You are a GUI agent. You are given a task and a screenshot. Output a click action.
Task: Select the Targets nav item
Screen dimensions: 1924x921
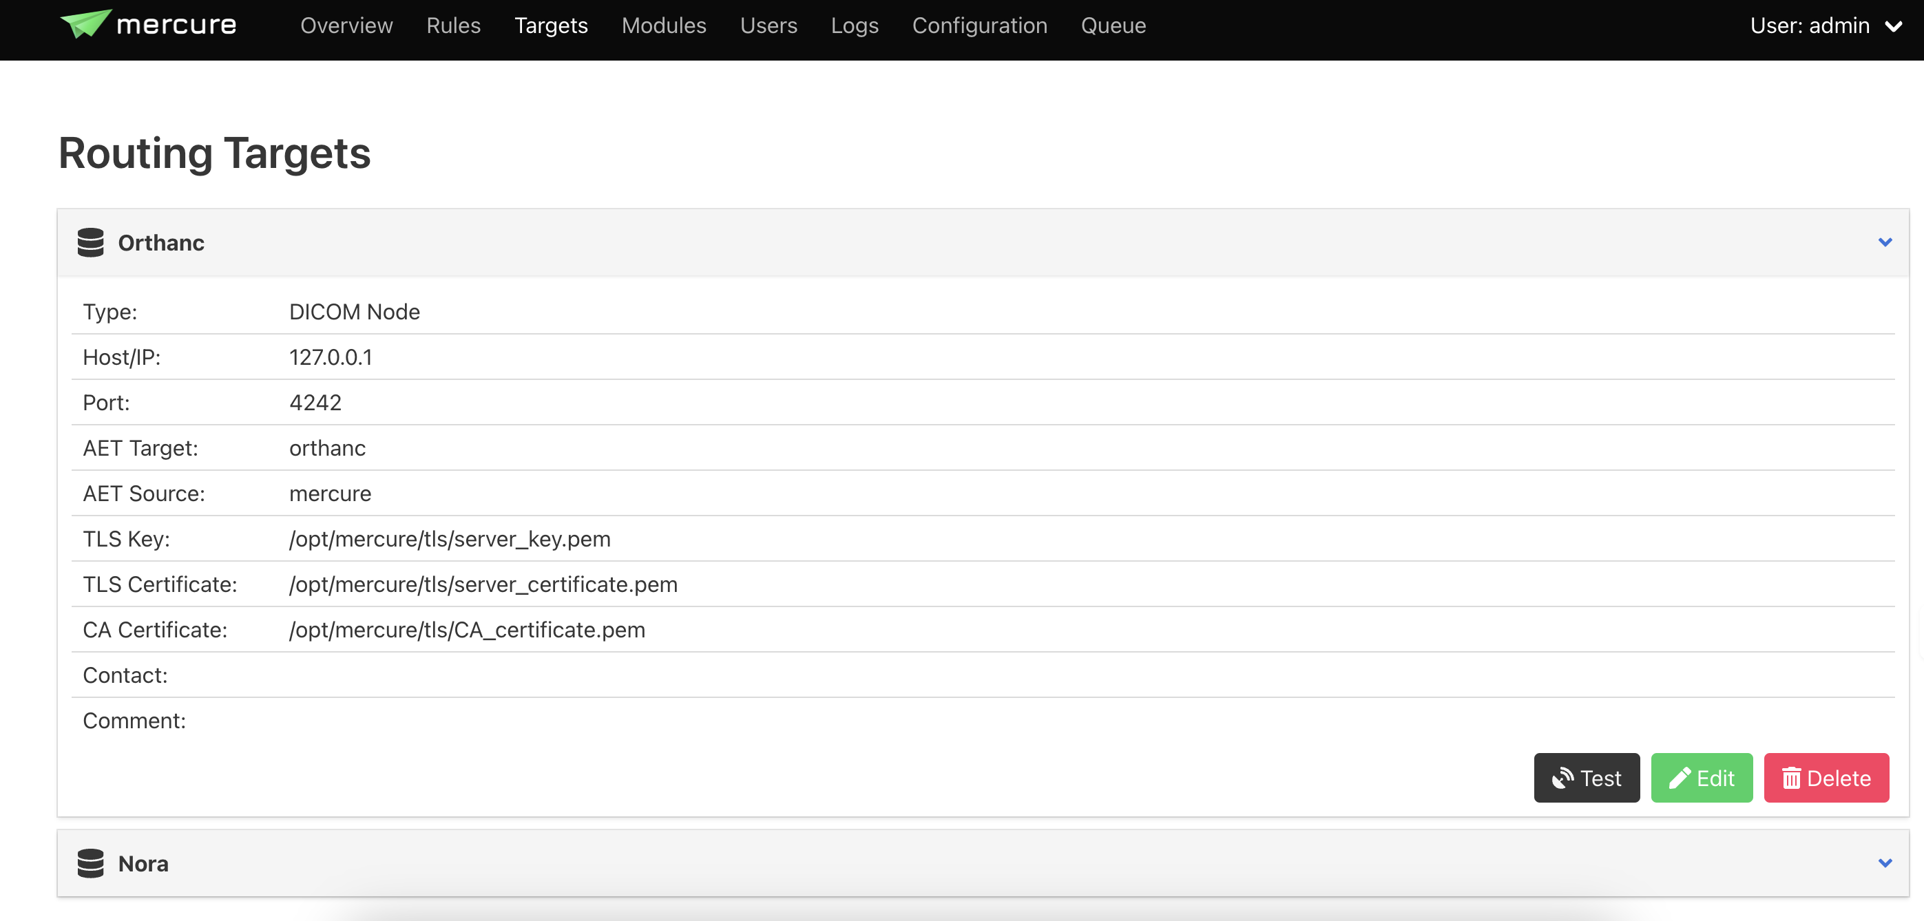pos(551,26)
